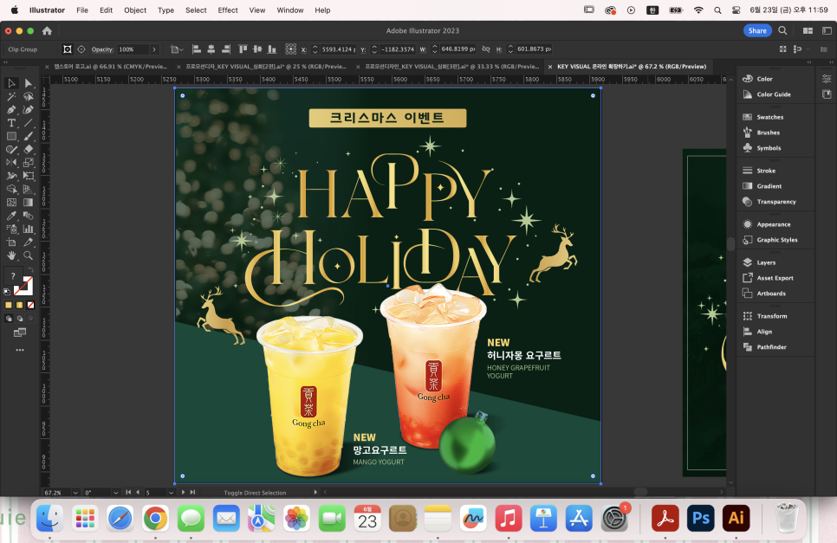Go to next artboard
Image resolution: width=837 pixels, height=543 pixels.
tap(183, 492)
